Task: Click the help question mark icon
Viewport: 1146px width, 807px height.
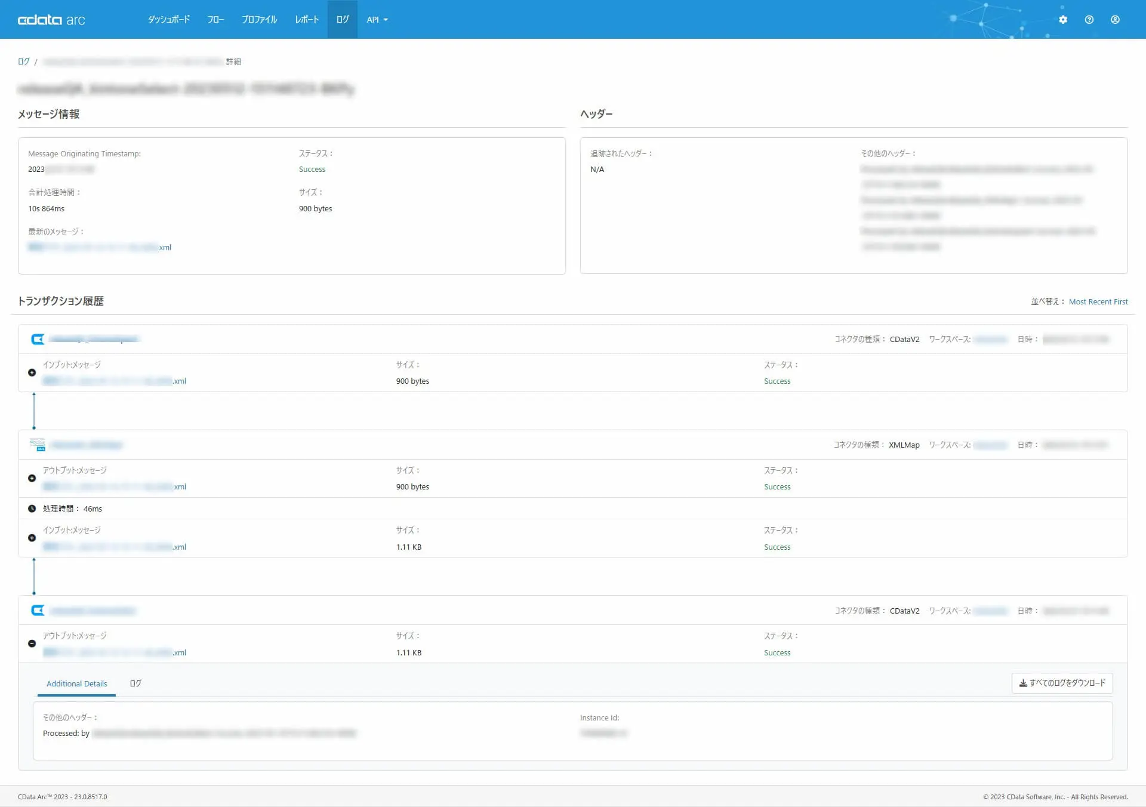Action: pyautogui.click(x=1089, y=20)
